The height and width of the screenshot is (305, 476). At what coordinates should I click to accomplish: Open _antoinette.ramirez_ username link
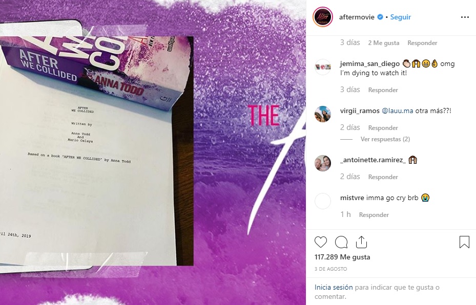(x=373, y=160)
